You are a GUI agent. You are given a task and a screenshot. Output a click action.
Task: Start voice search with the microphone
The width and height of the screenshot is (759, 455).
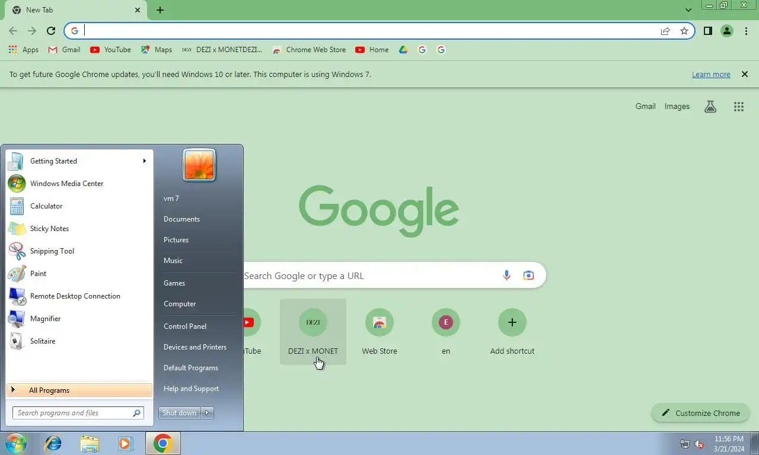506,275
